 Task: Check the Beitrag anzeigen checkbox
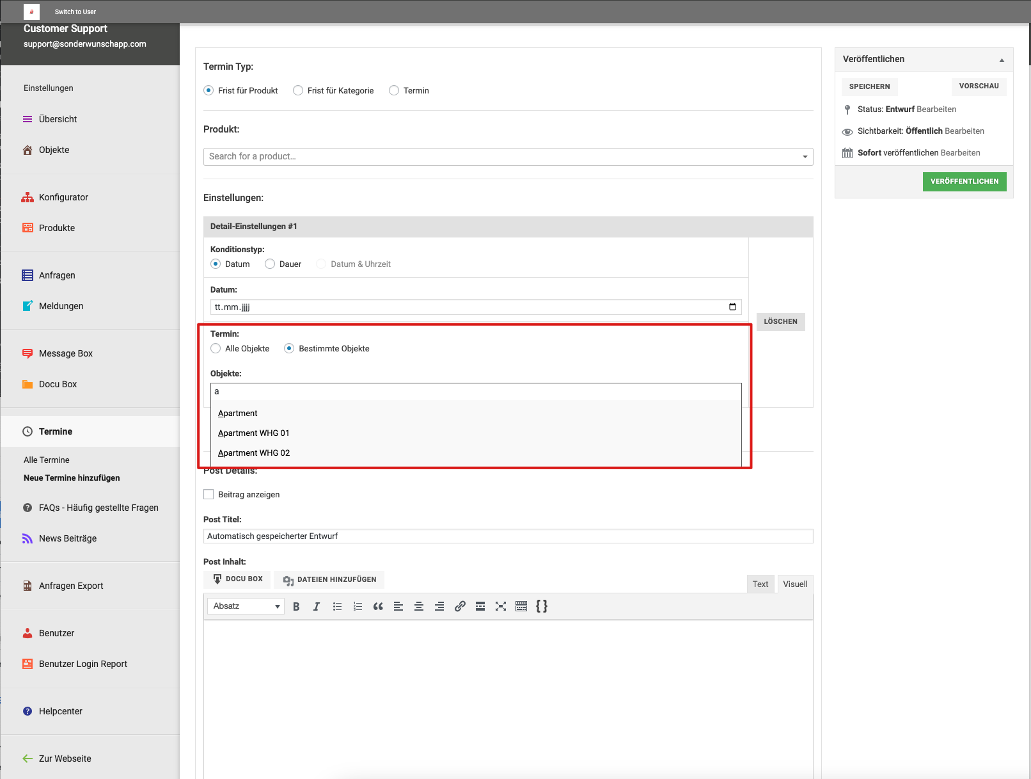(x=209, y=494)
